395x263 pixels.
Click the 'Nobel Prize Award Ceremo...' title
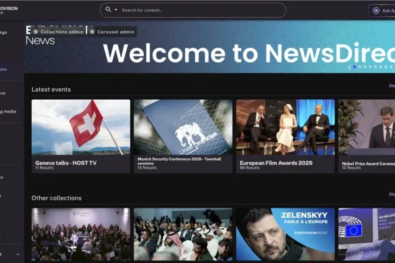click(x=368, y=164)
